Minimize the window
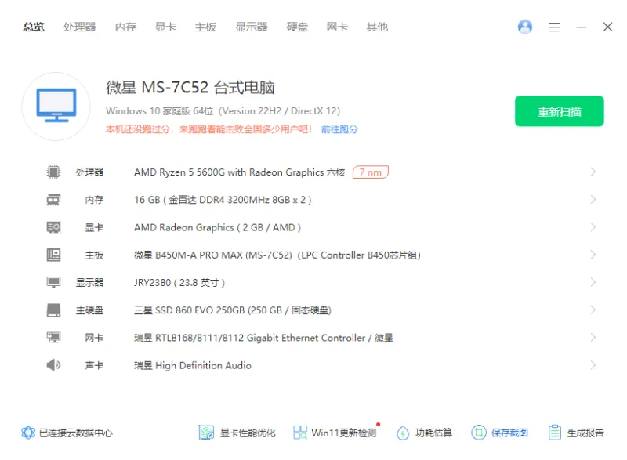The height and width of the screenshot is (460, 627). [581, 27]
